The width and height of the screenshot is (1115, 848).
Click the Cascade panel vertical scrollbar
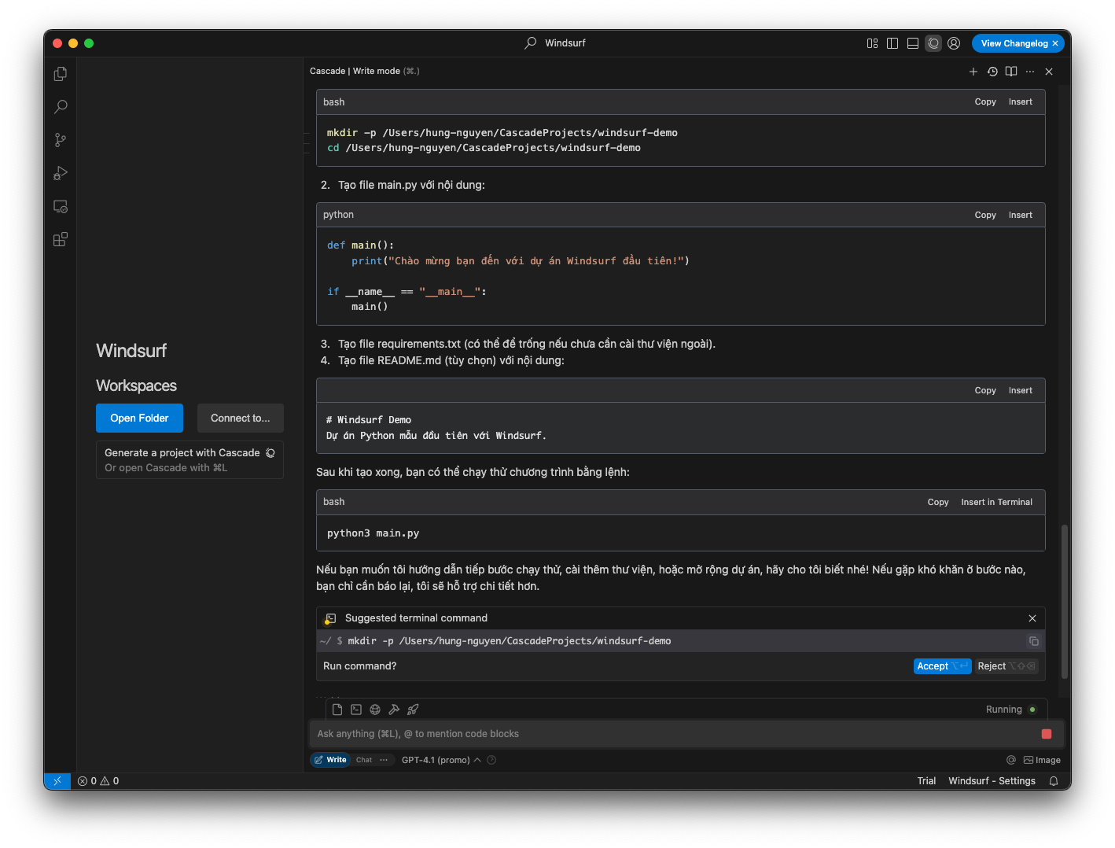[x=1065, y=602]
